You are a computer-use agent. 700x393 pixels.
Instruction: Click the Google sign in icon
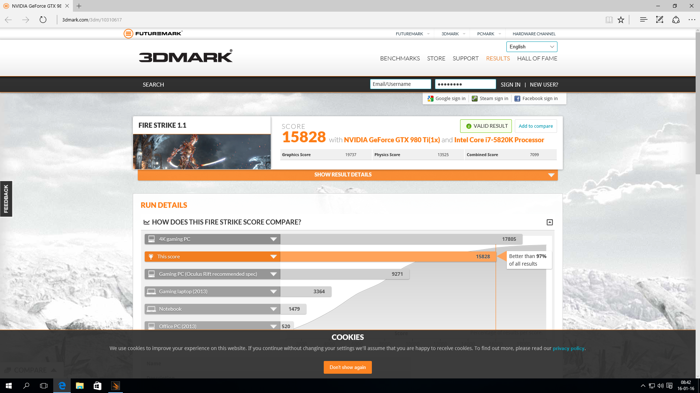coord(431,99)
